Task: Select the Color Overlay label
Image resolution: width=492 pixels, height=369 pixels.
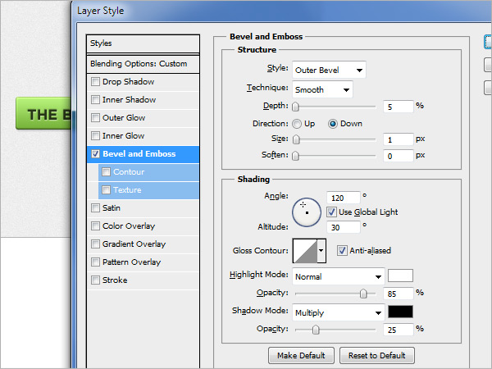Action: 129,226
